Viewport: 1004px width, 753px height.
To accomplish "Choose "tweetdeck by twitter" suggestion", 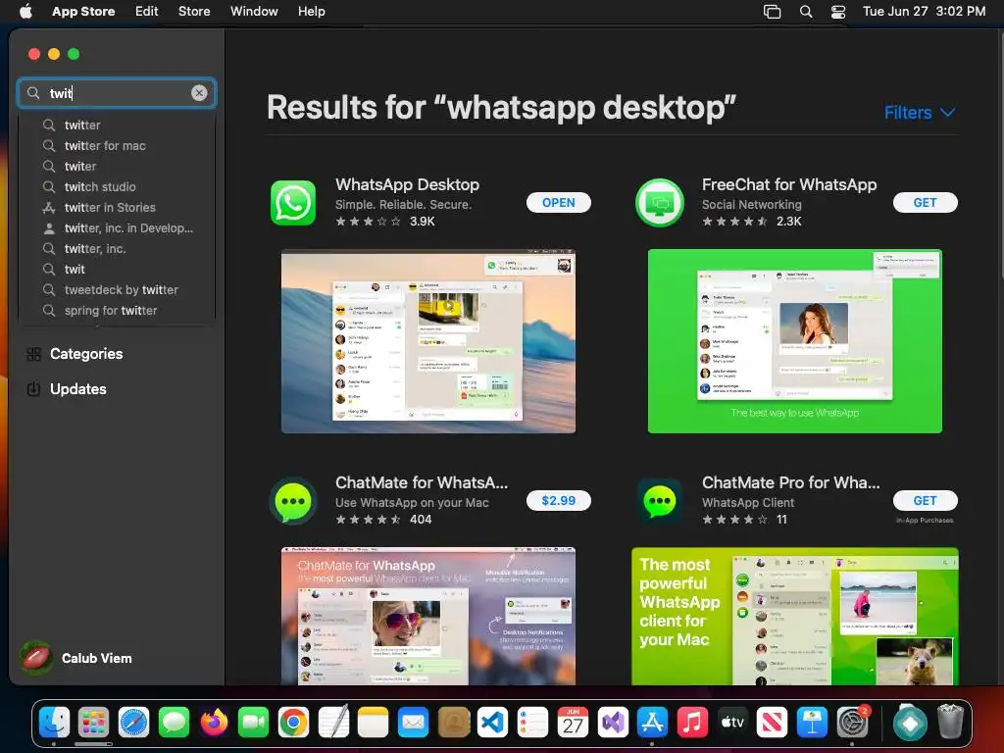I will coord(117,289).
